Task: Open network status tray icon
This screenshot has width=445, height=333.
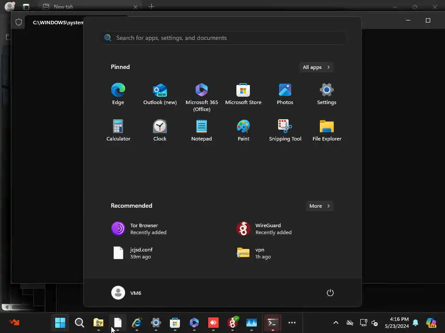Action: pyautogui.click(x=364, y=323)
